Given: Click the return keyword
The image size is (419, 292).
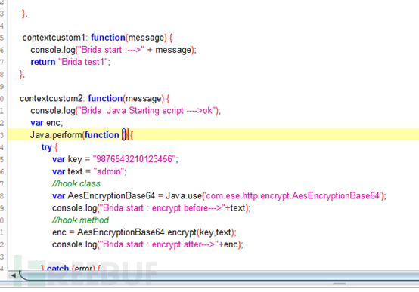Looking at the screenshot, I should click(43, 62).
